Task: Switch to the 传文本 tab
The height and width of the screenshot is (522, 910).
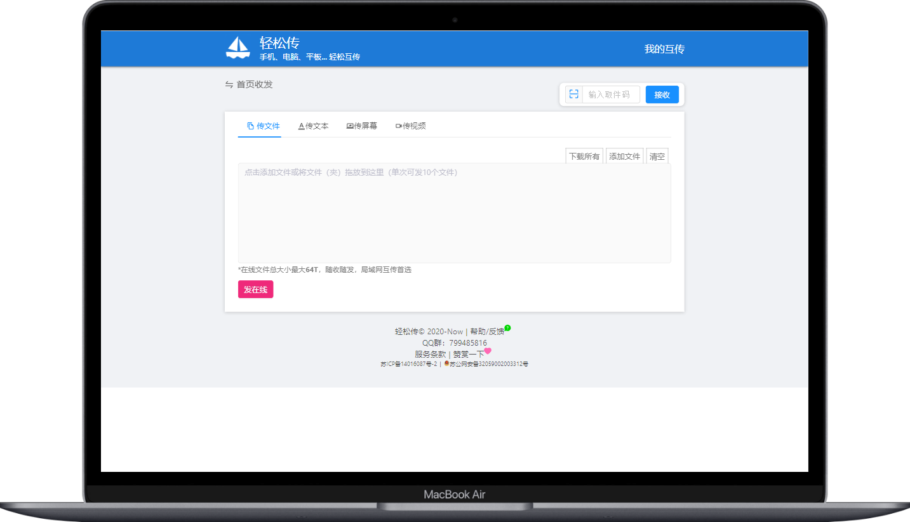Action: [314, 126]
